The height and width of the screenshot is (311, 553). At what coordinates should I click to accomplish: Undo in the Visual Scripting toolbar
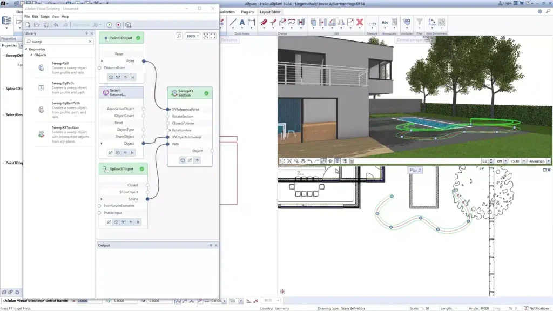56,25
